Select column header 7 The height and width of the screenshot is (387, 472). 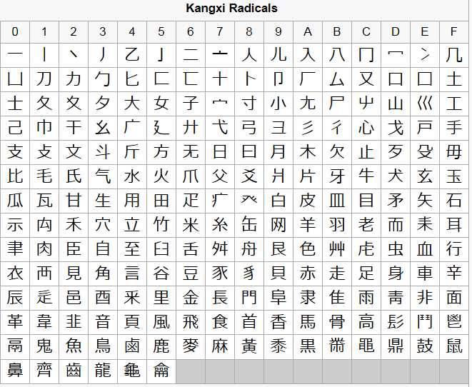[220, 32]
